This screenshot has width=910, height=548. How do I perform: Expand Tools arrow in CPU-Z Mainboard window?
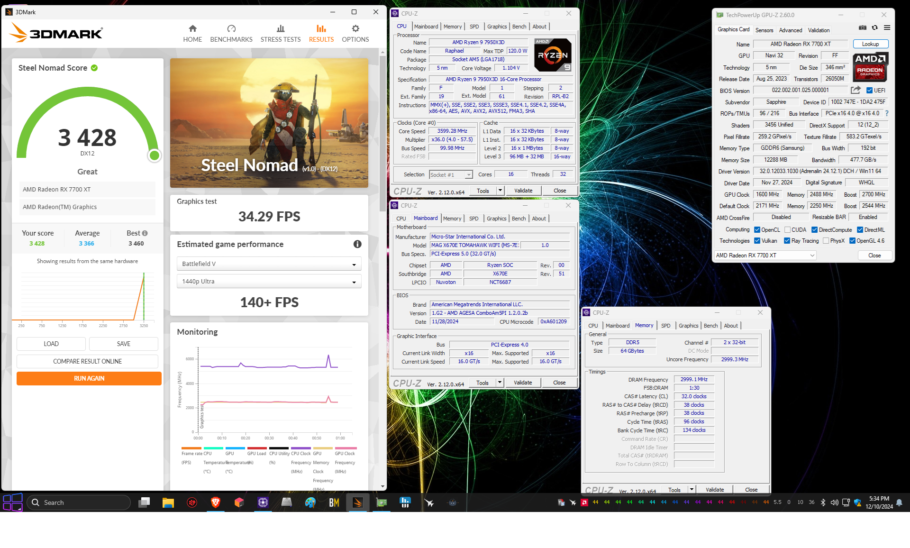(500, 383)
